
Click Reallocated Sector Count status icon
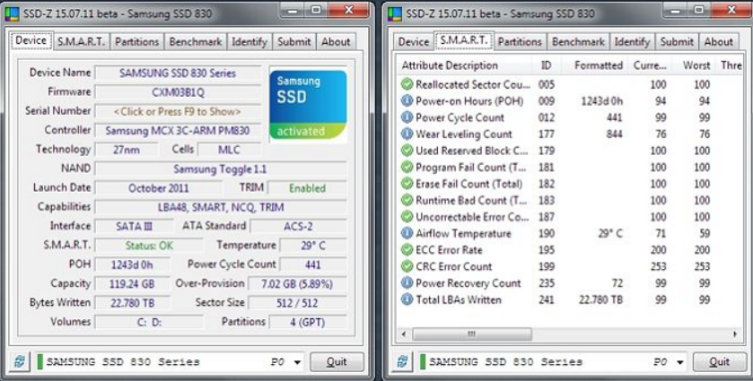pos(407,84)
